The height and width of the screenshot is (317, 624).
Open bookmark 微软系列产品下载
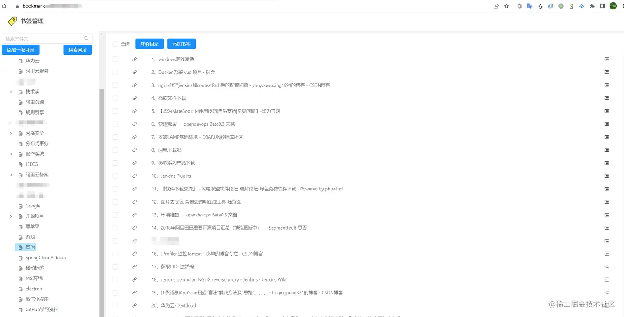click(173, 163)
